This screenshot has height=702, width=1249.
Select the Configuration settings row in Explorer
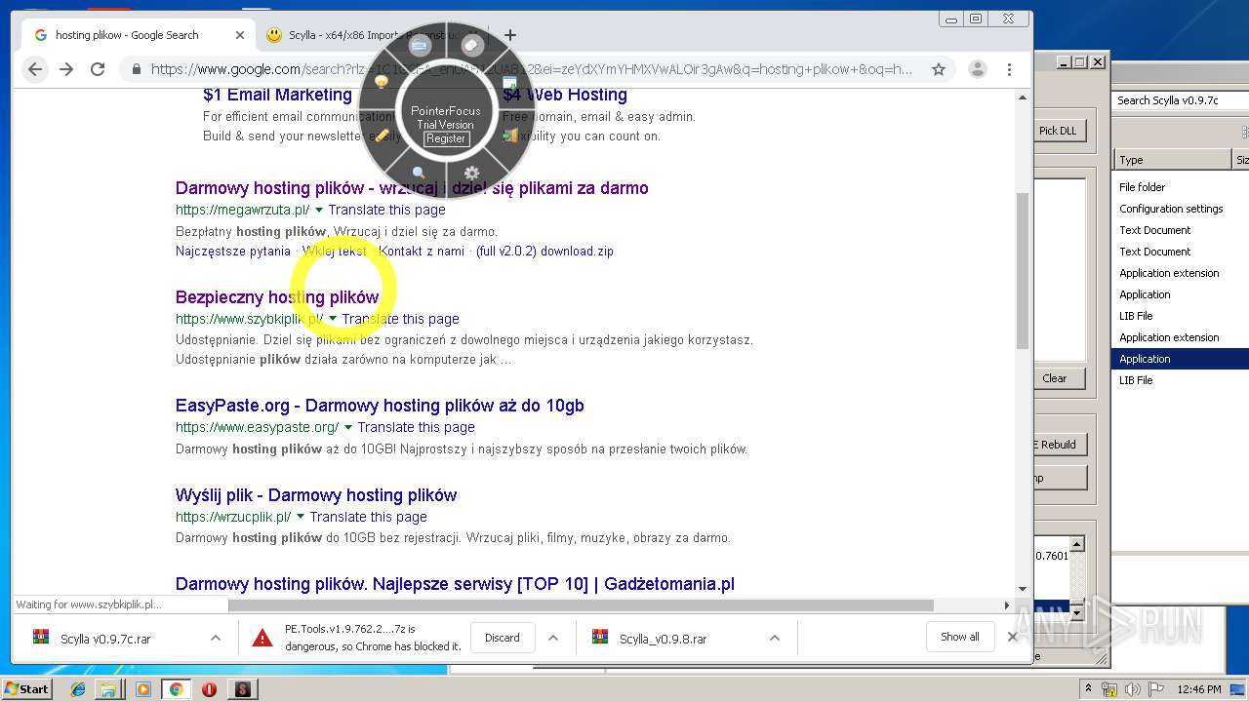pos(1180,209)
